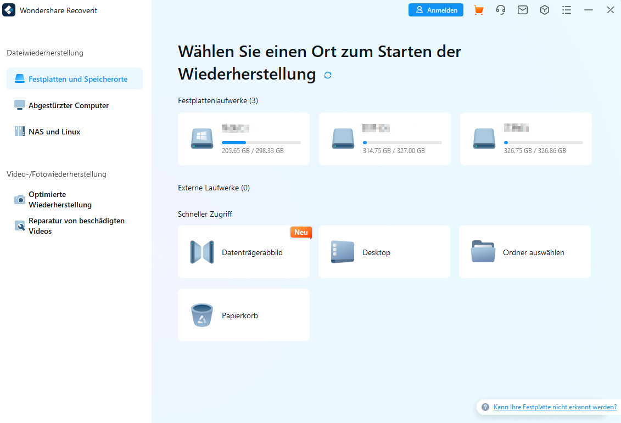Refresh the drive list with refresh icon

click(x=328, y=75)
